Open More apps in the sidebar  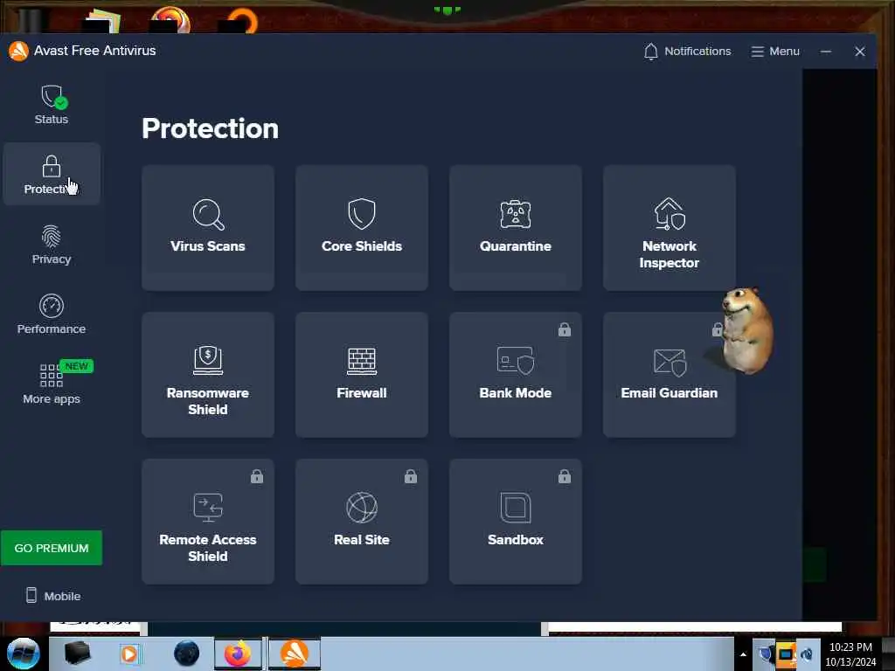pos(52,384)
